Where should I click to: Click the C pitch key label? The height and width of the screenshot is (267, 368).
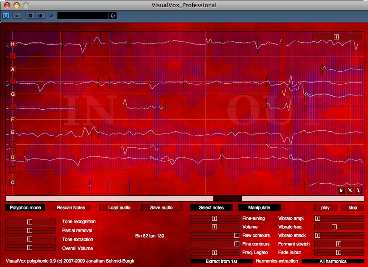click(x=13, y=182)
